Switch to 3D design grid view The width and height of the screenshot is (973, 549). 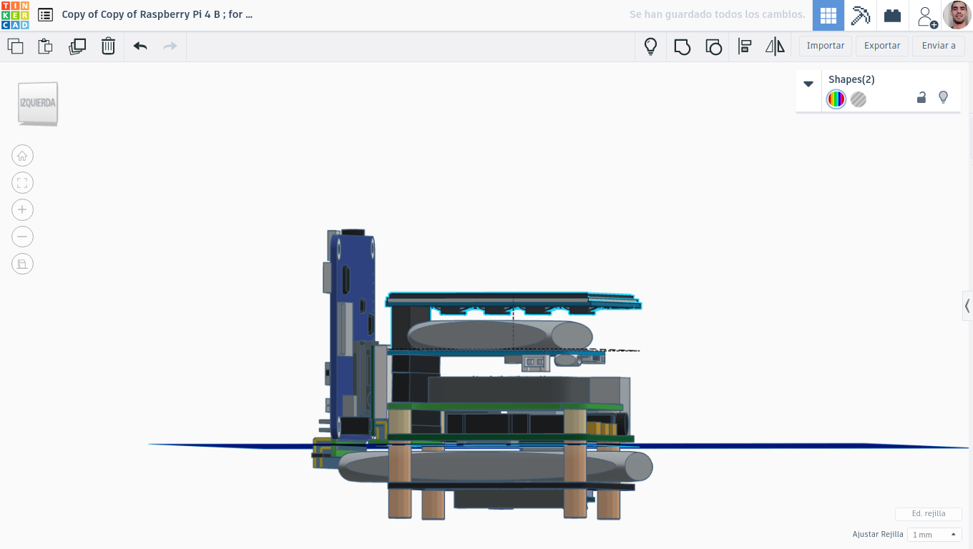coord(828,15)
